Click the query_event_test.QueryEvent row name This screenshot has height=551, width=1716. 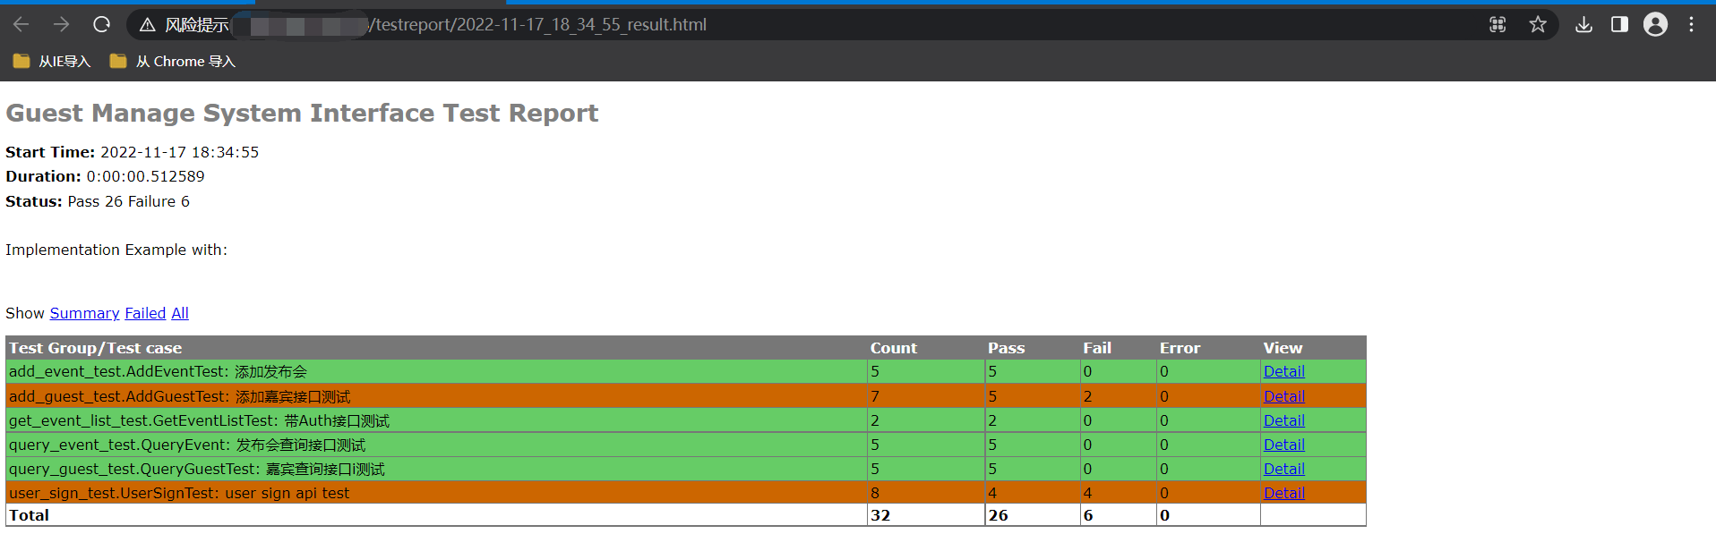[x=187, y=445]
